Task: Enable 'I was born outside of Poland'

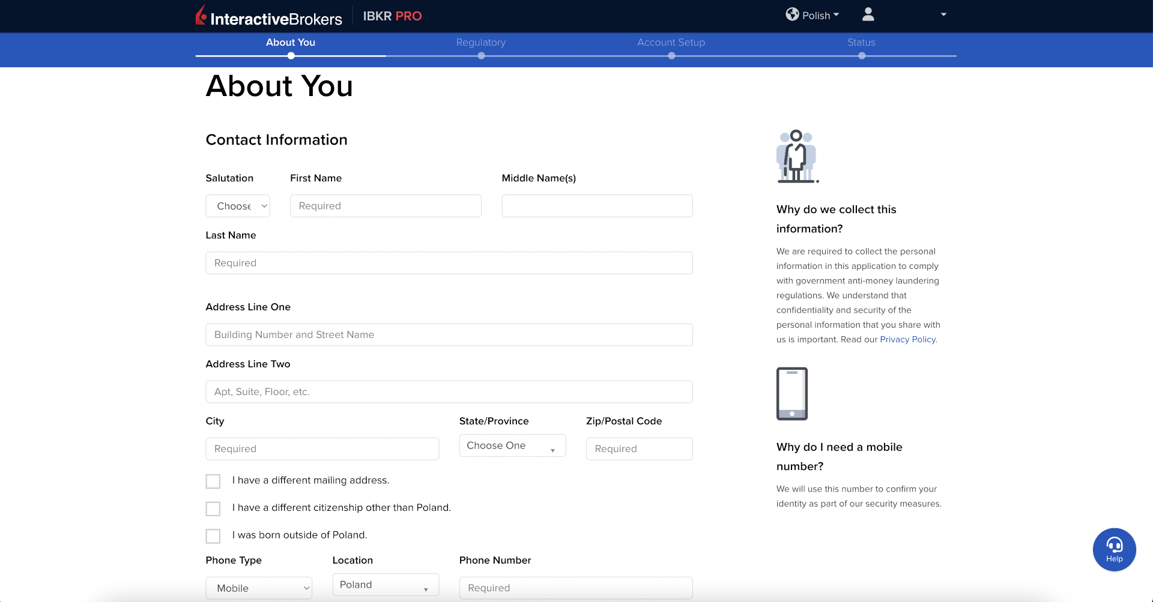Action: click(x=213, y=536)
